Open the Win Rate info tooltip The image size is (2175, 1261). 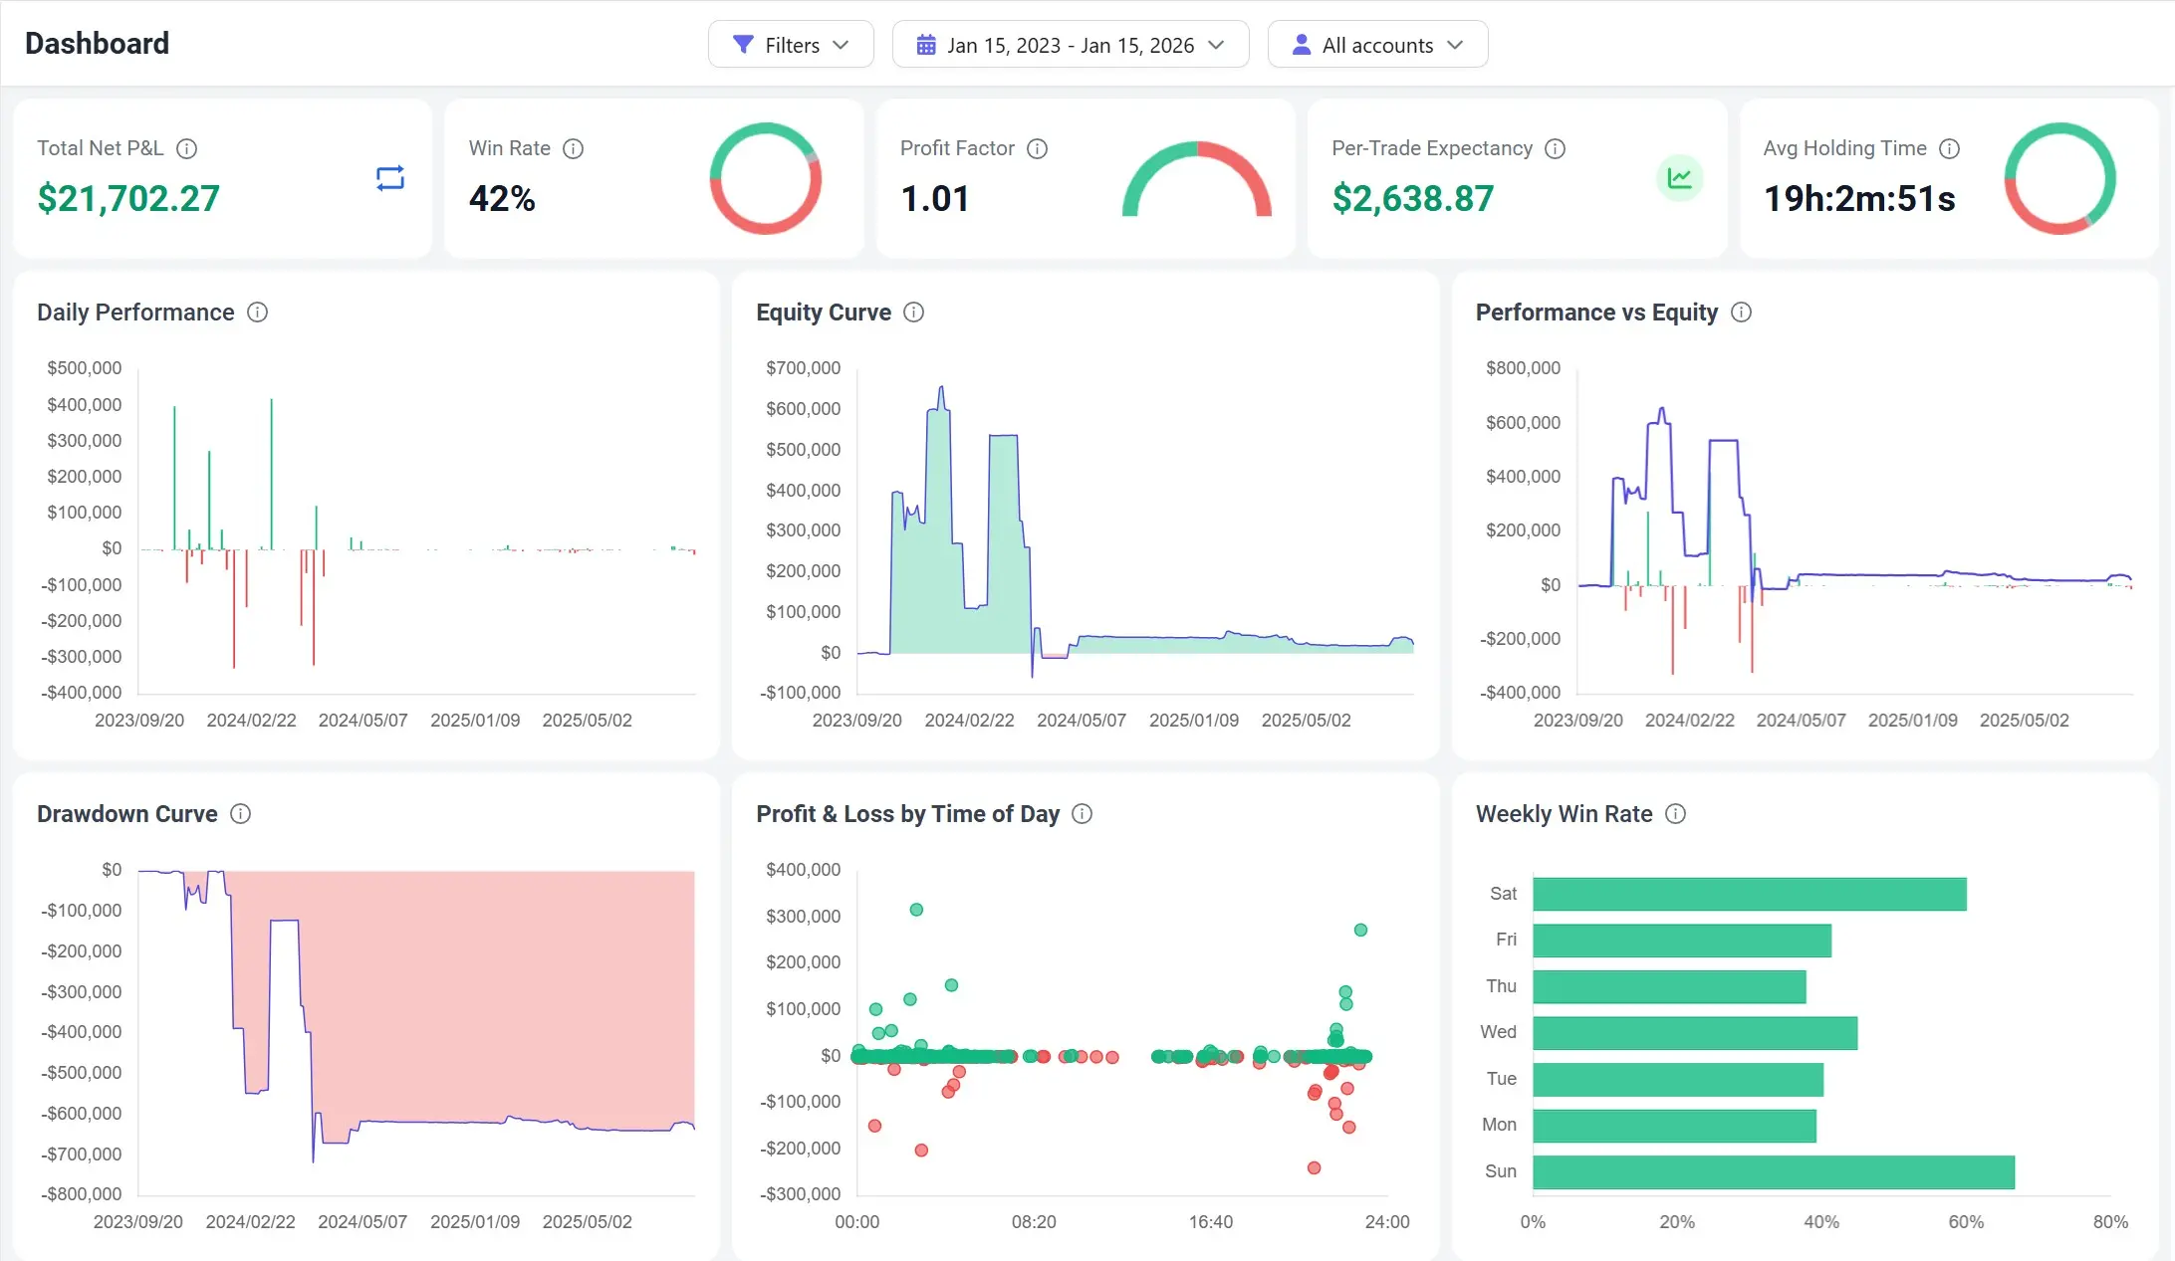click(573, 148)
